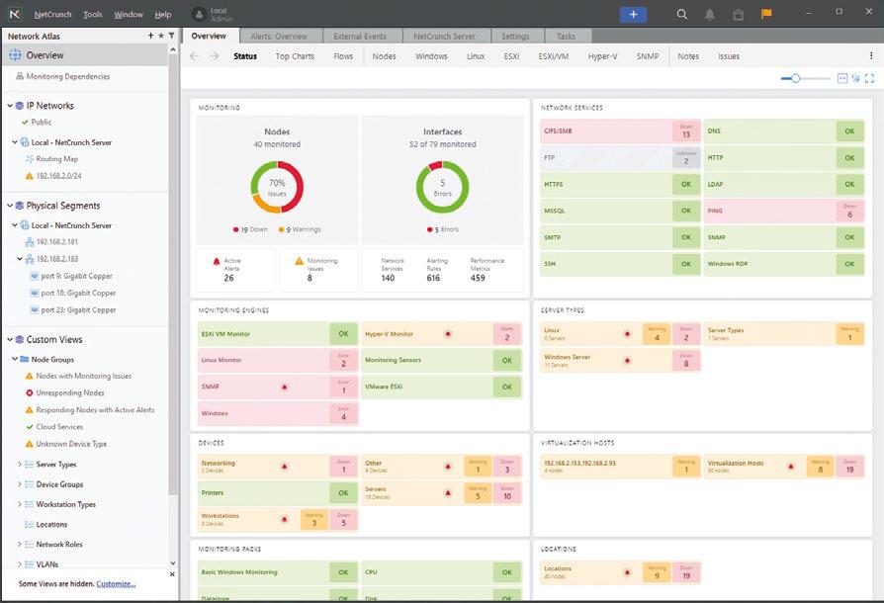Click the Interfaces 5 errors donut chart

tap(443, 187)
